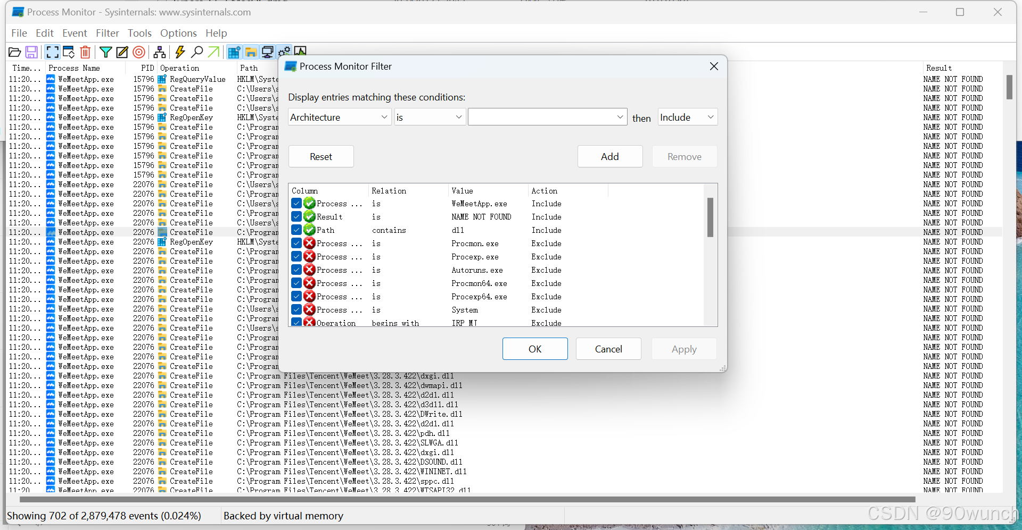The height and width of the screenshot is (530, 1022).
Task: Toggle Show File System Activity icon
Action: 251,52
